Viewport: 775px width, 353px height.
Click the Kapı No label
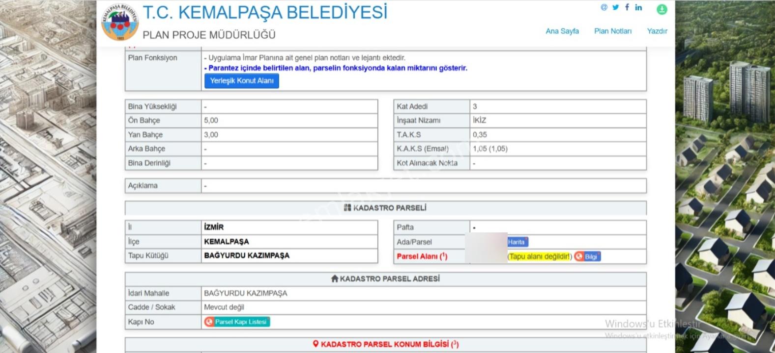point(141,322)
